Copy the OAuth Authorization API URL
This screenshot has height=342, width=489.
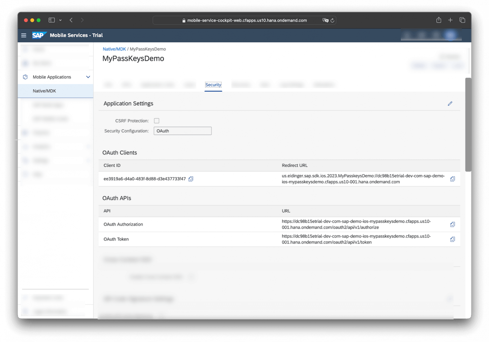click(x=453, y=224)
